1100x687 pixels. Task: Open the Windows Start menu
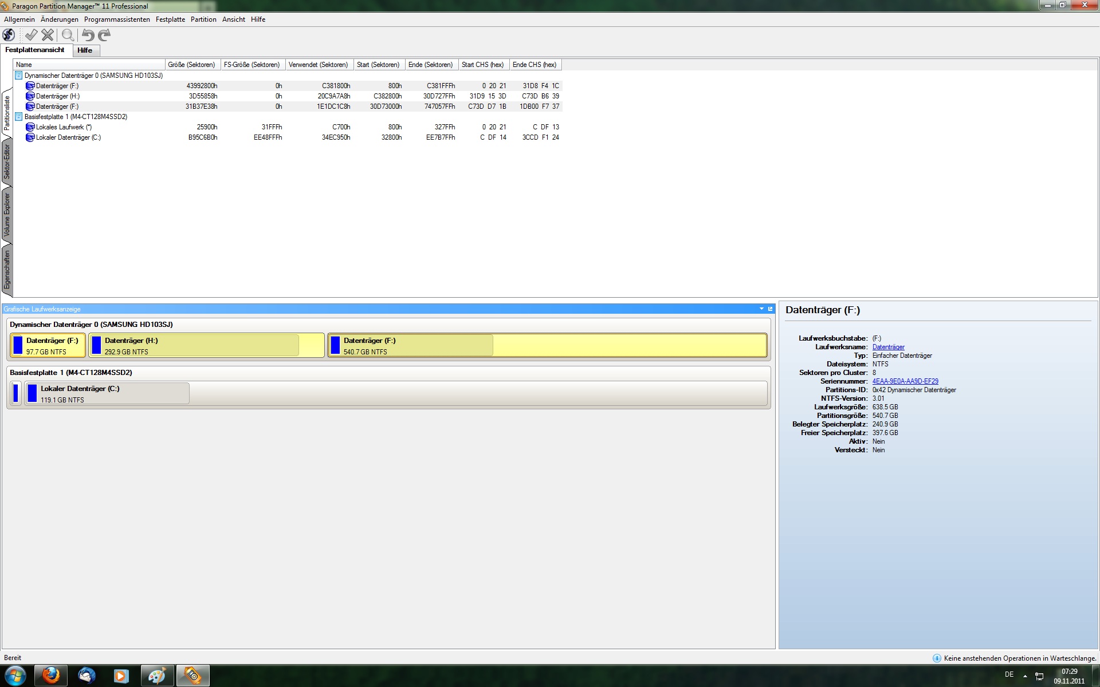pyautogui.click(x=15, y=676)
